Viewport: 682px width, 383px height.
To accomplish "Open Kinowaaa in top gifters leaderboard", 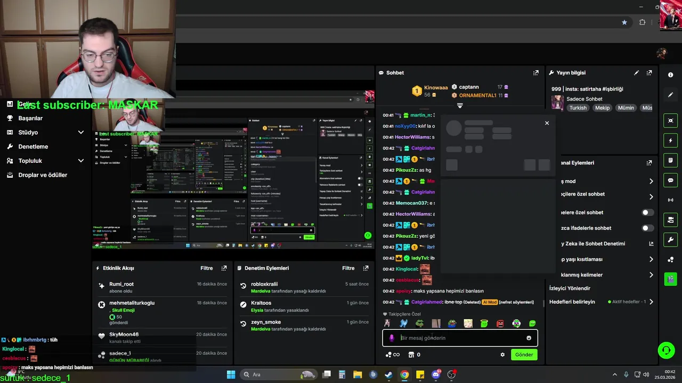I will [436, 87].
